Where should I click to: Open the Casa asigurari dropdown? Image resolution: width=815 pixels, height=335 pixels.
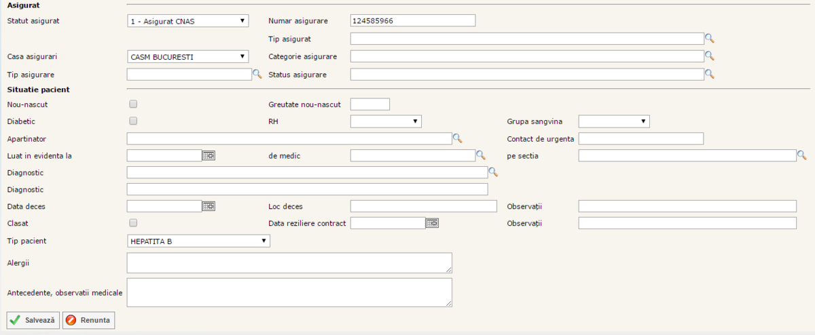click(187, 57)
